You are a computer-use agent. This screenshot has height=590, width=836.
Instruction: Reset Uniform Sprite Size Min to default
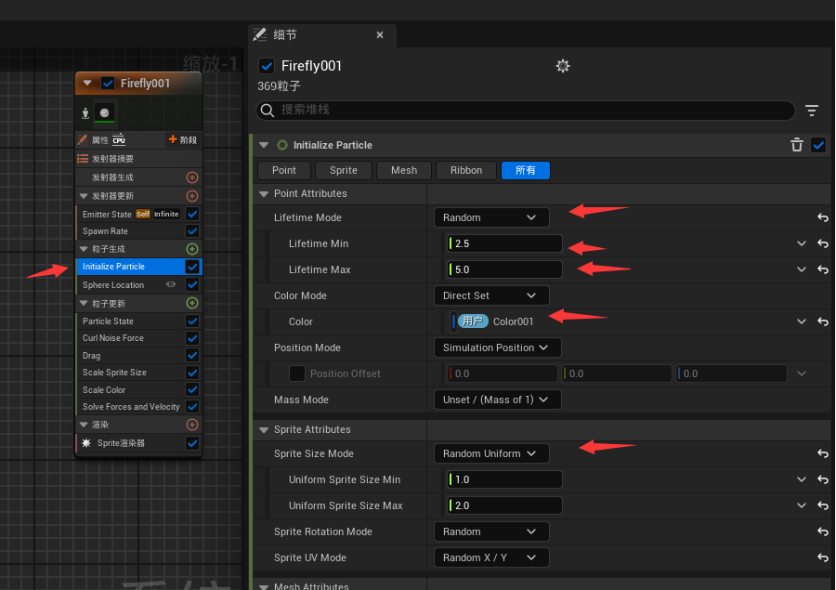click(x=823, y=479)
